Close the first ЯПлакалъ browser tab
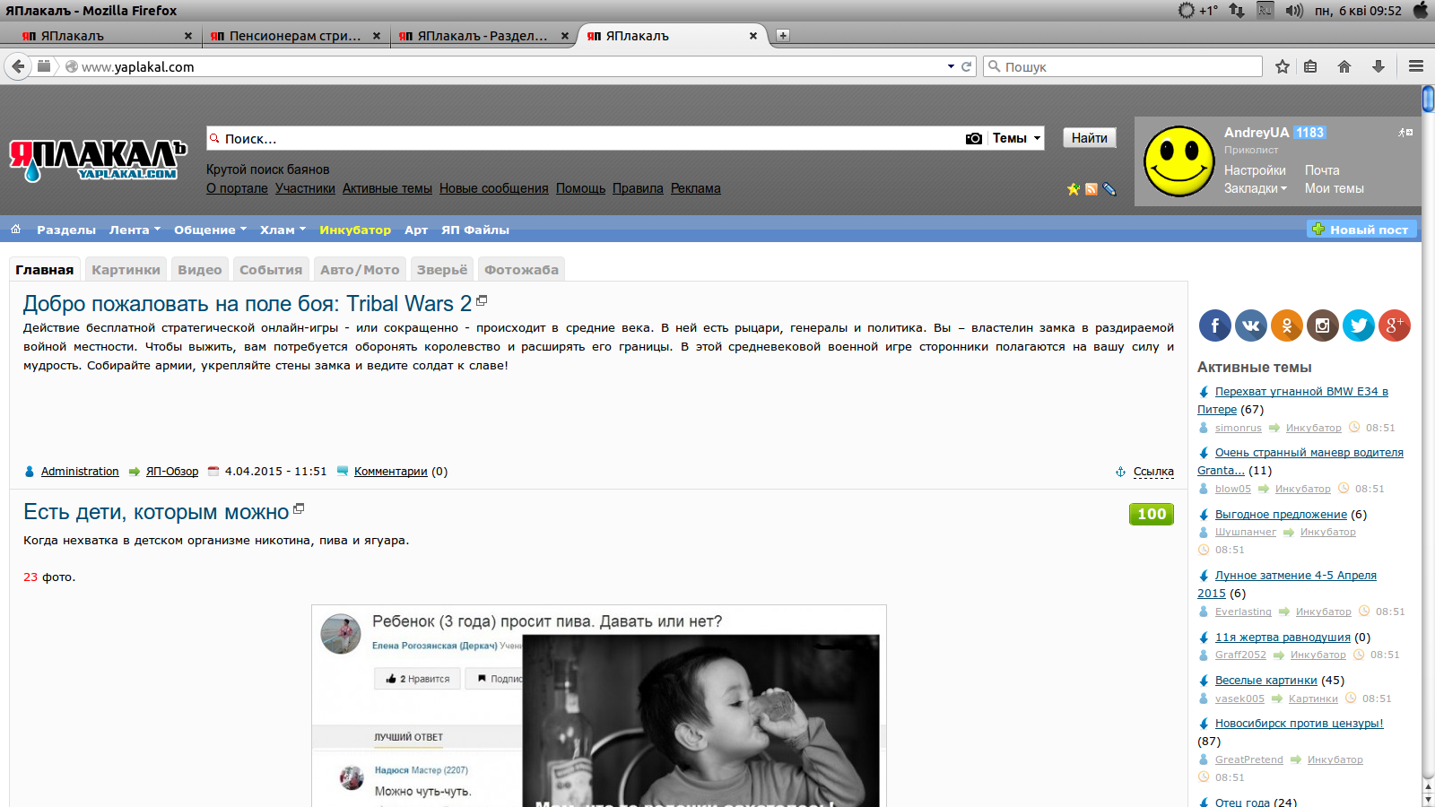The width and height of the screenshot is (1435, 807). click(187, 36)
